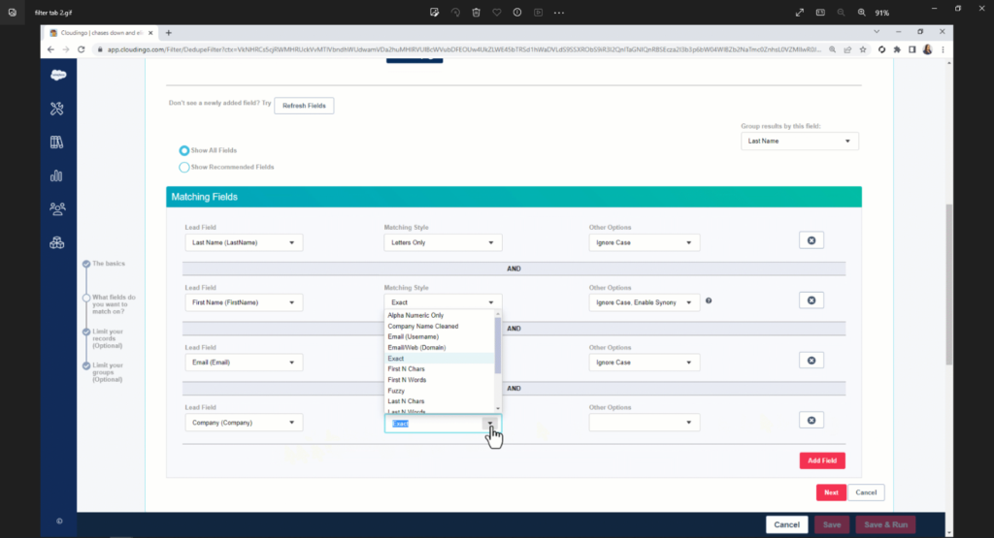Click the photo viewer fullscreen expand icon
This screenshot has width=994, height=538.
click(800, 12)
